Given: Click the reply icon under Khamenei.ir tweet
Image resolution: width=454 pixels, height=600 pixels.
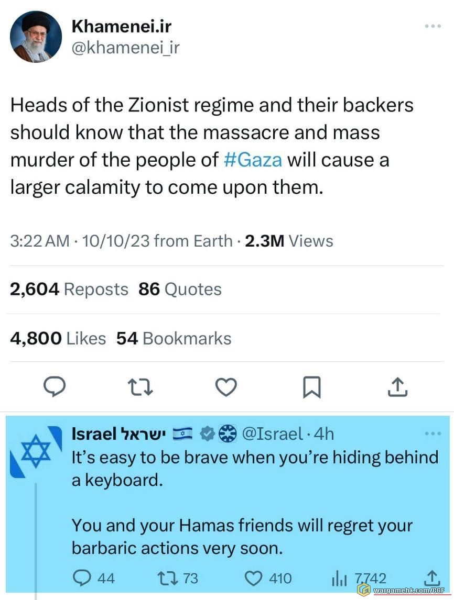Looking at the screenshot, I should (x=54, y=386).
